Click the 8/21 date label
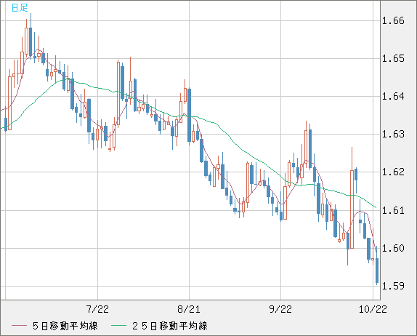This screenshot has height=336, width=417. tap(189, 309)
